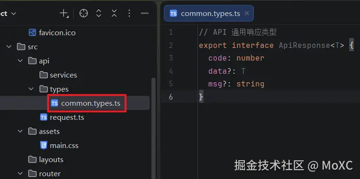
Task: Click the project tree vertical scrollbar
Action: coord(153,129)
